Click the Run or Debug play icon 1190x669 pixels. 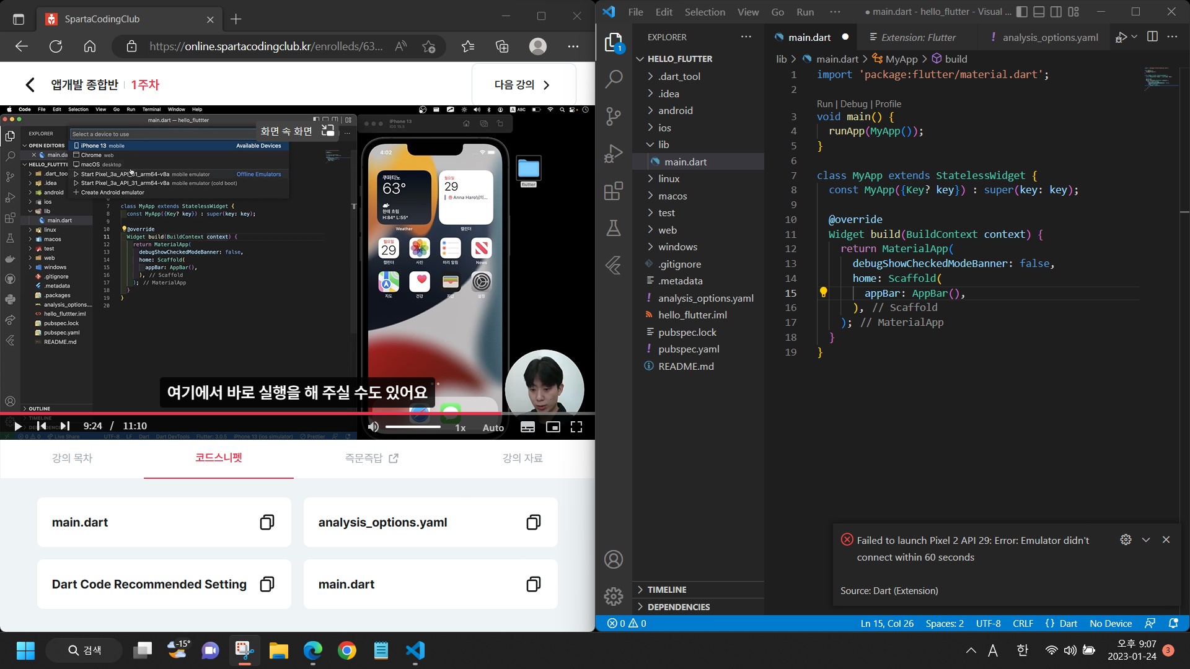point(1121,37)
